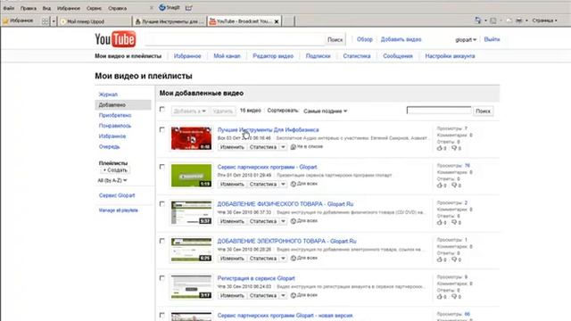This screenshot has height=321, width=571.
Task: Tick checkbox for the новая версия video
Action: pyautogui.click(x=162, y=315)
